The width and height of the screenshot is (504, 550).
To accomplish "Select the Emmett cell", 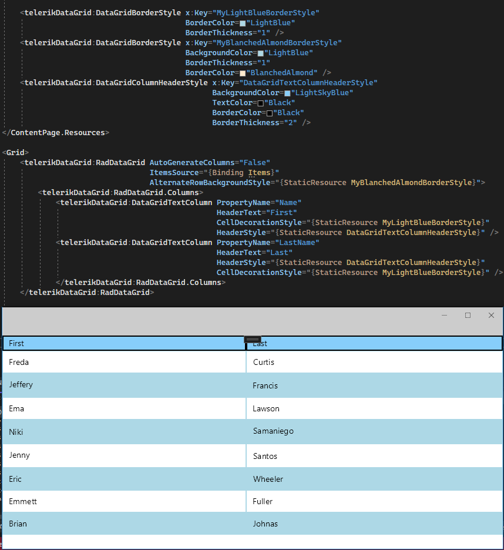I will coord(124,501).
